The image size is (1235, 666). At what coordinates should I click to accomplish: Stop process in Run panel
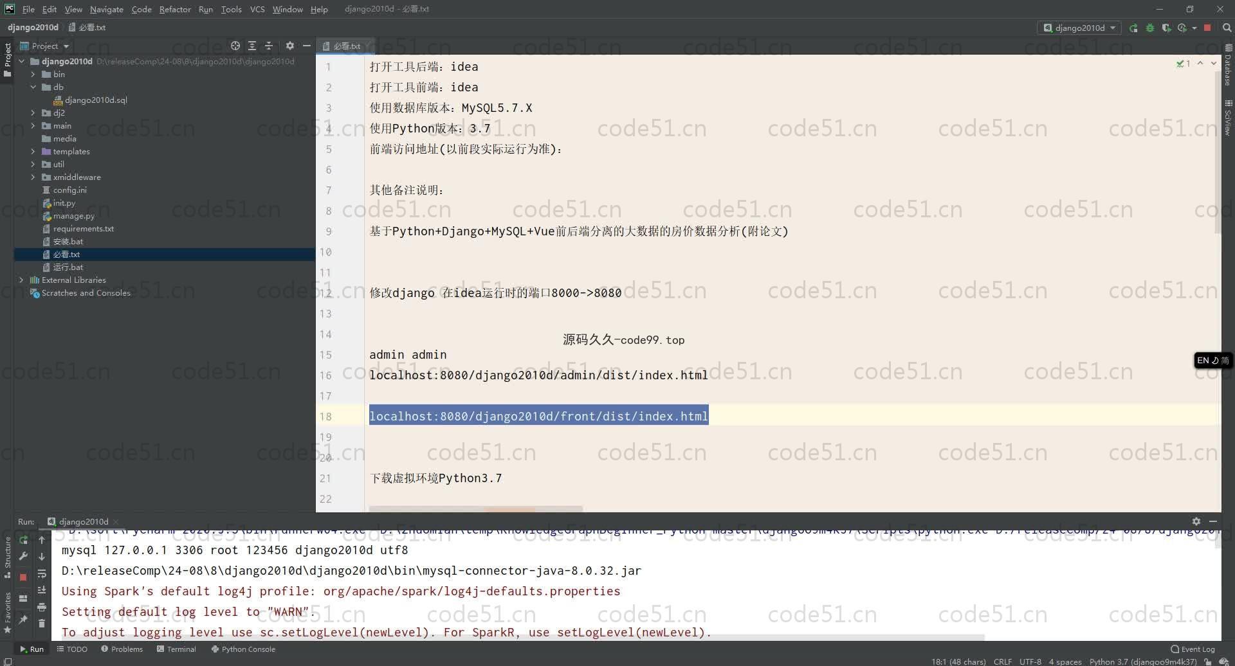(24, 577)
